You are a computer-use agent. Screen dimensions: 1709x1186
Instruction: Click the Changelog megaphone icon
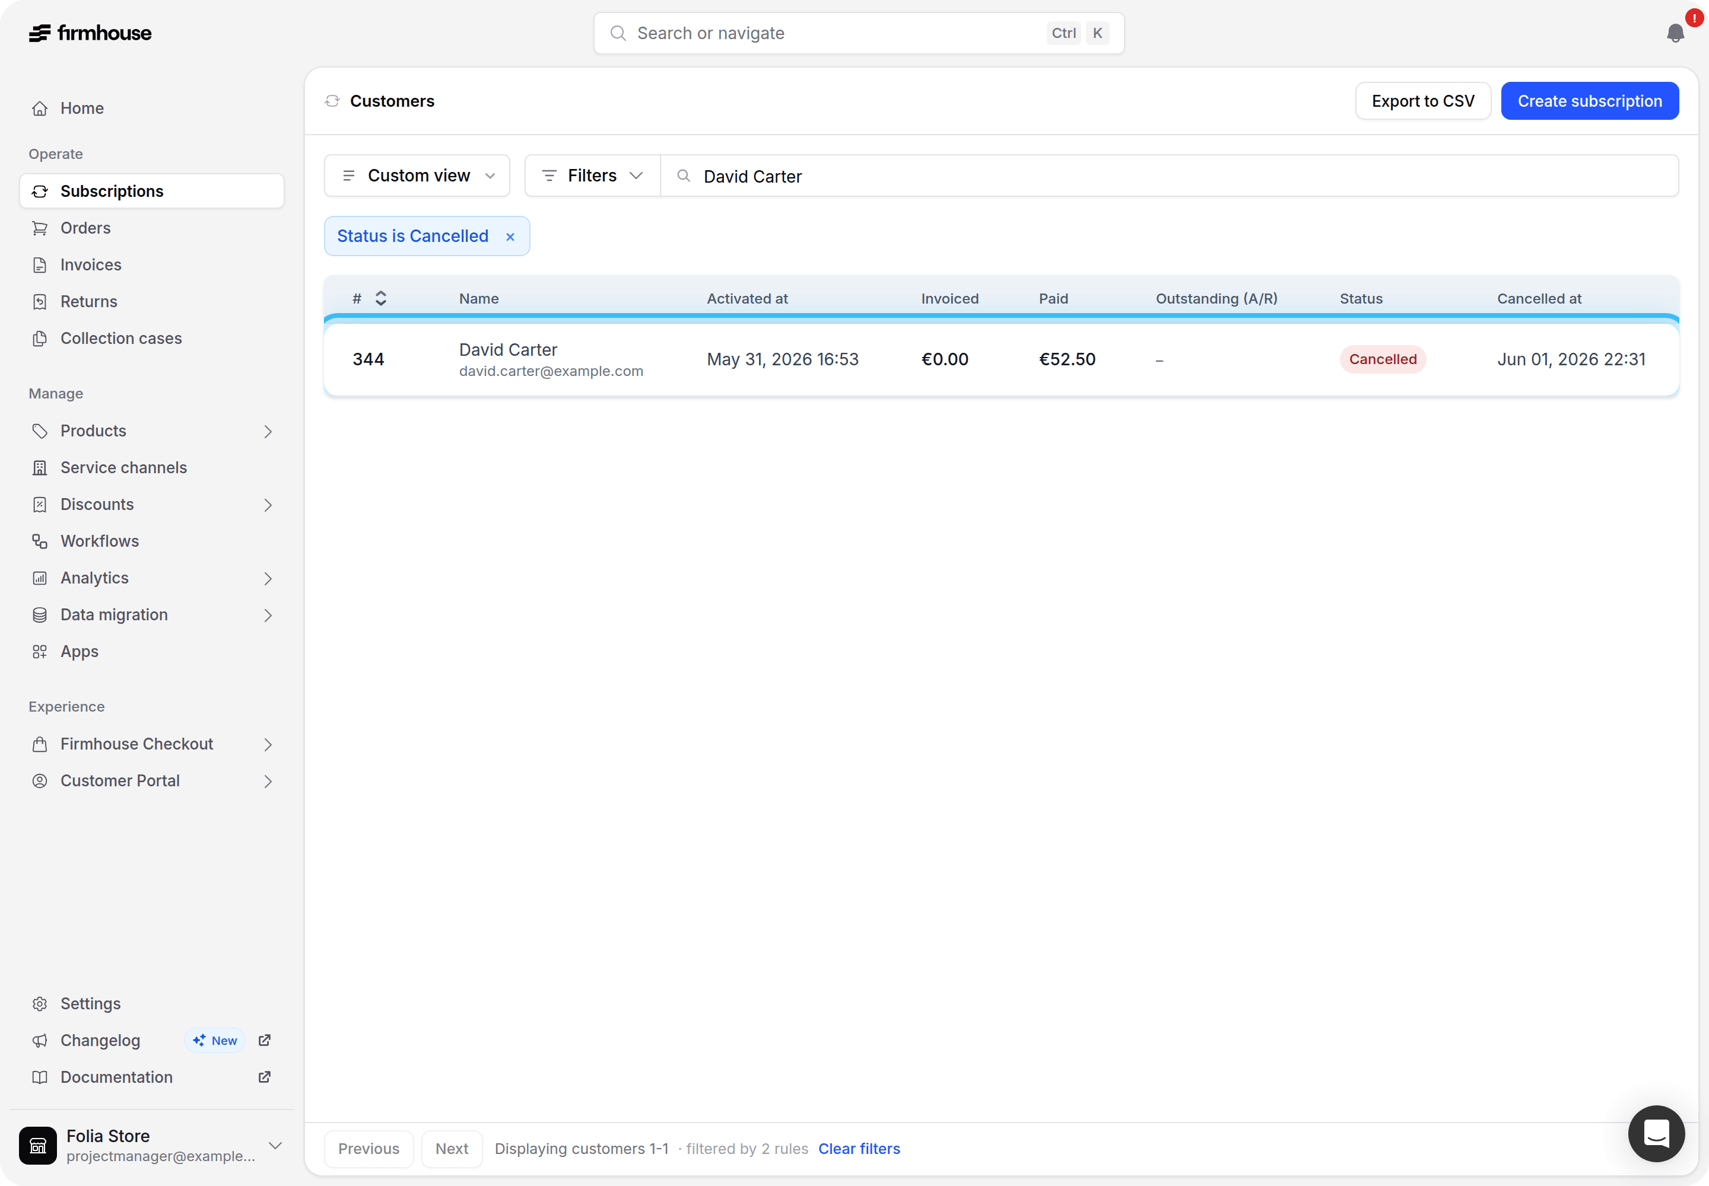click(40, 1041)
